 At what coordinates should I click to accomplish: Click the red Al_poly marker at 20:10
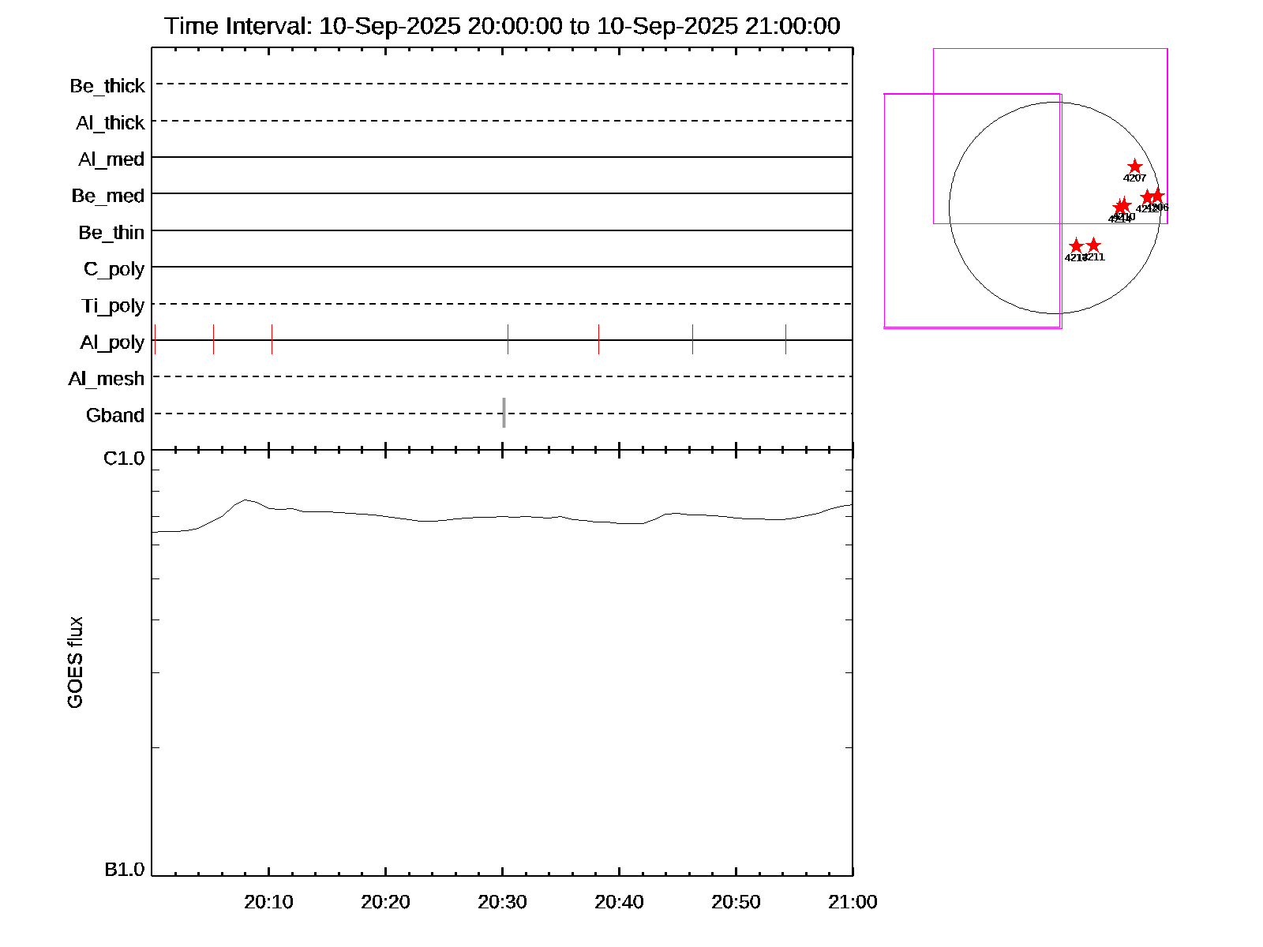272,339
